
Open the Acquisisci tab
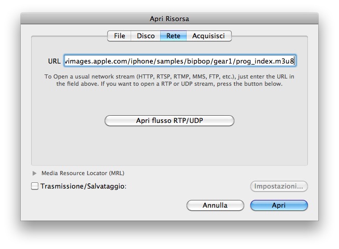pyautogui.click(x=208, y=36)
